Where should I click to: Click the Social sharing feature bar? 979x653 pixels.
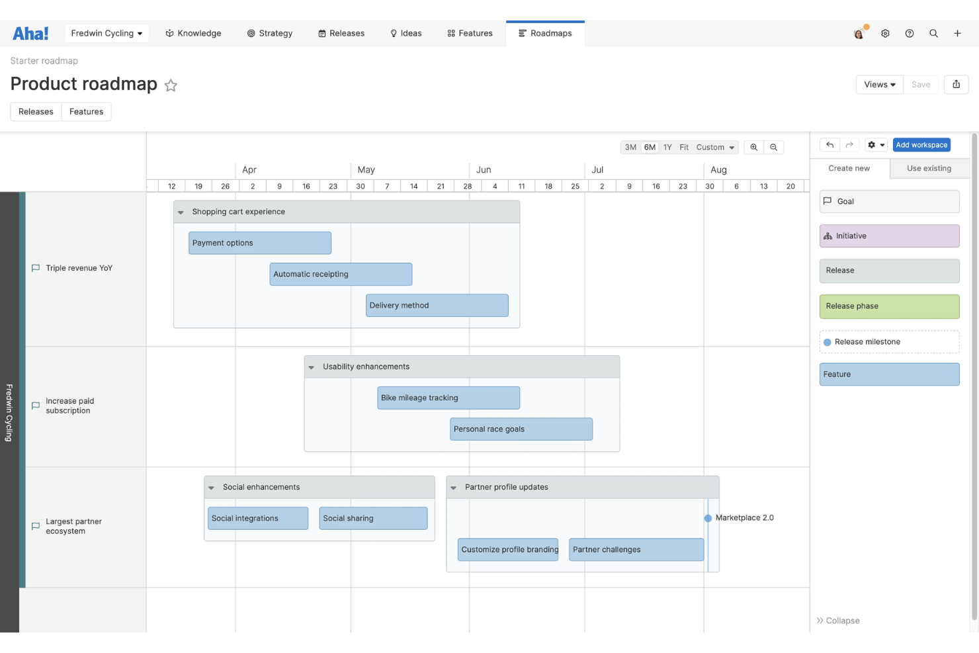pos(373,519)
